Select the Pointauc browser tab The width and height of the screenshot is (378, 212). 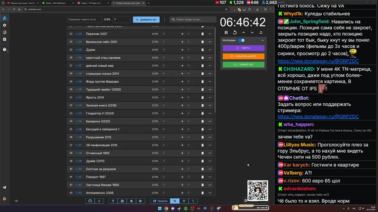coord(129,3)
